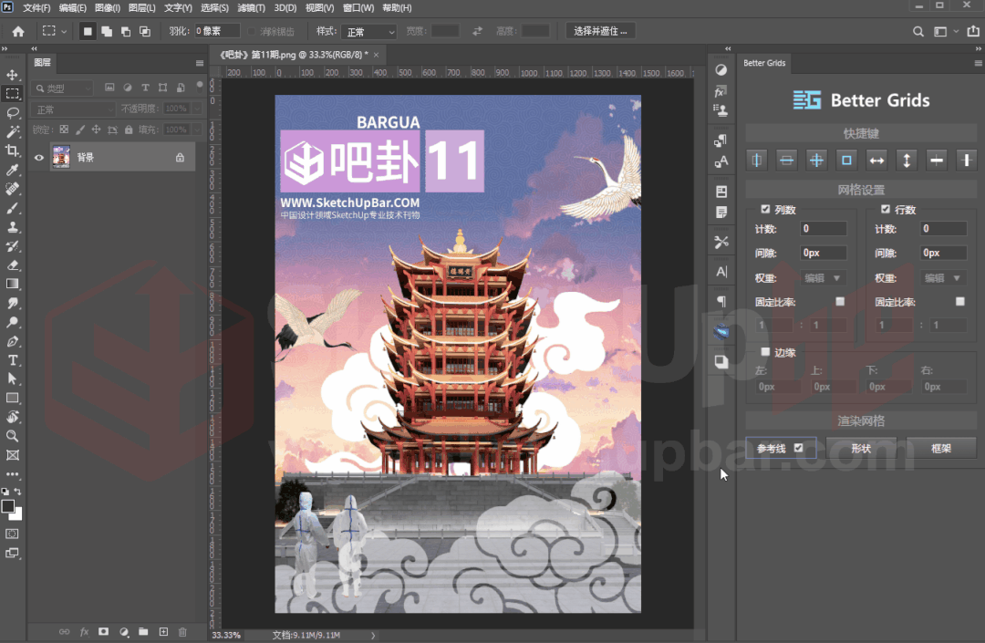Select the Spot Healing Brush tool

click(x=13, y=189)
